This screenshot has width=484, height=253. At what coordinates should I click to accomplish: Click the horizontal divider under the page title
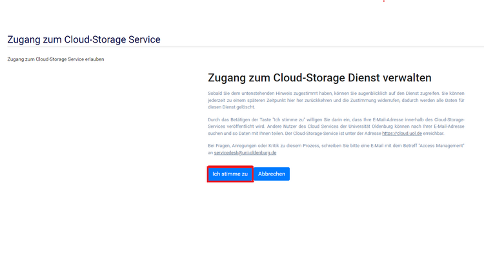click(x=246, y=47)
